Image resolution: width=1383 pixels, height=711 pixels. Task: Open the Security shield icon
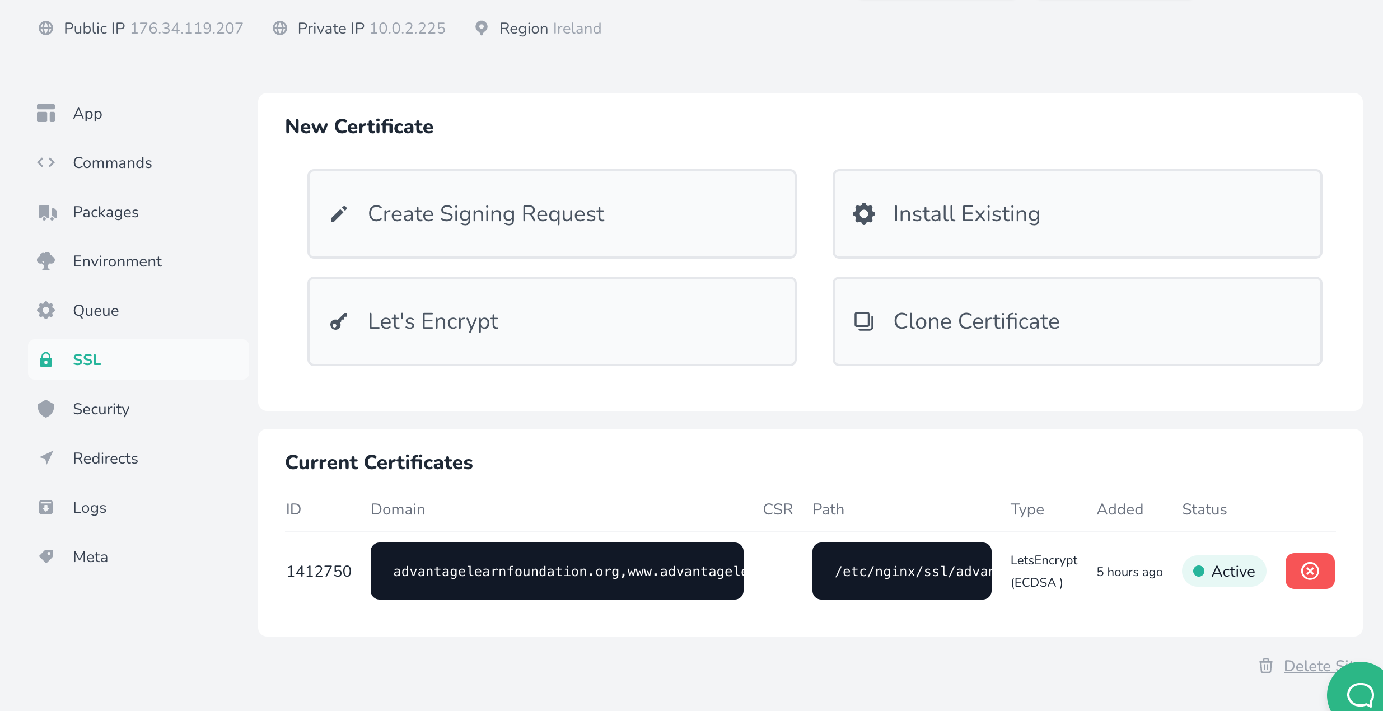[x=46, y=409]
